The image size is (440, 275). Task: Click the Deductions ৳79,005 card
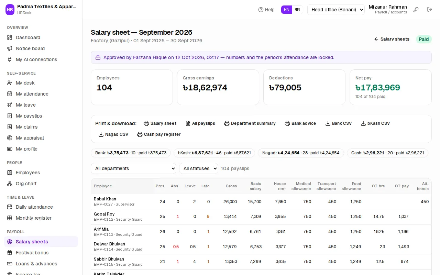coord(304,87)
